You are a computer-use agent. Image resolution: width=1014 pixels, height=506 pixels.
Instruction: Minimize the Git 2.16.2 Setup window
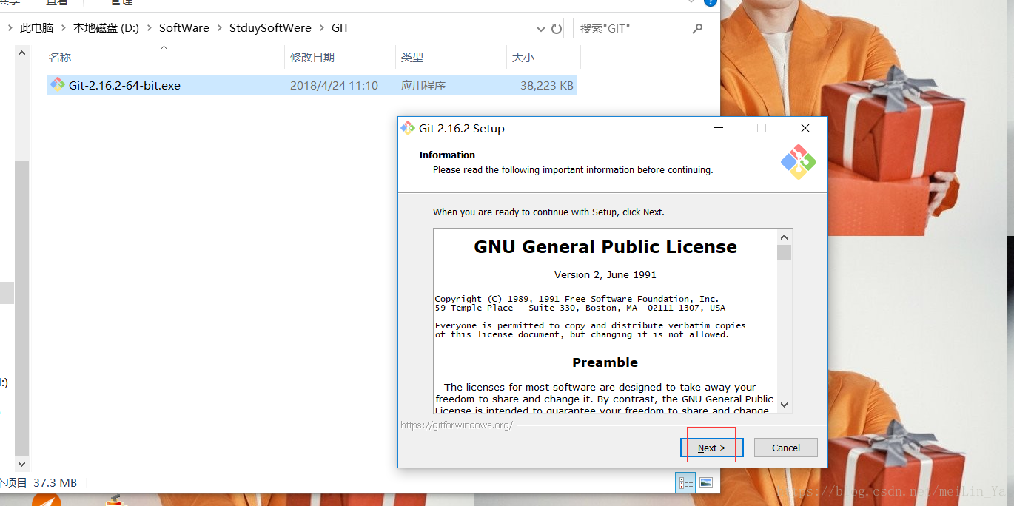point(718,128)
